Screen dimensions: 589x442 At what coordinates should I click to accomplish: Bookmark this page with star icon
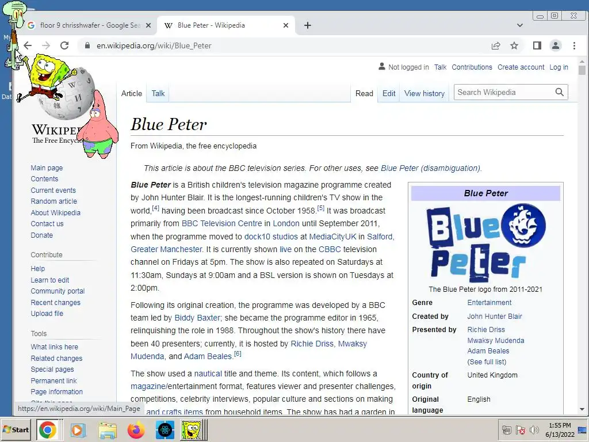click(x=514, y=45)
